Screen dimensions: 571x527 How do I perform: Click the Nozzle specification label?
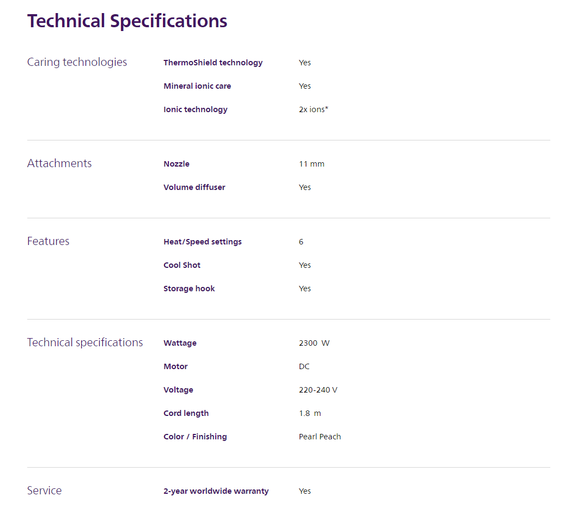coord(176,164)
